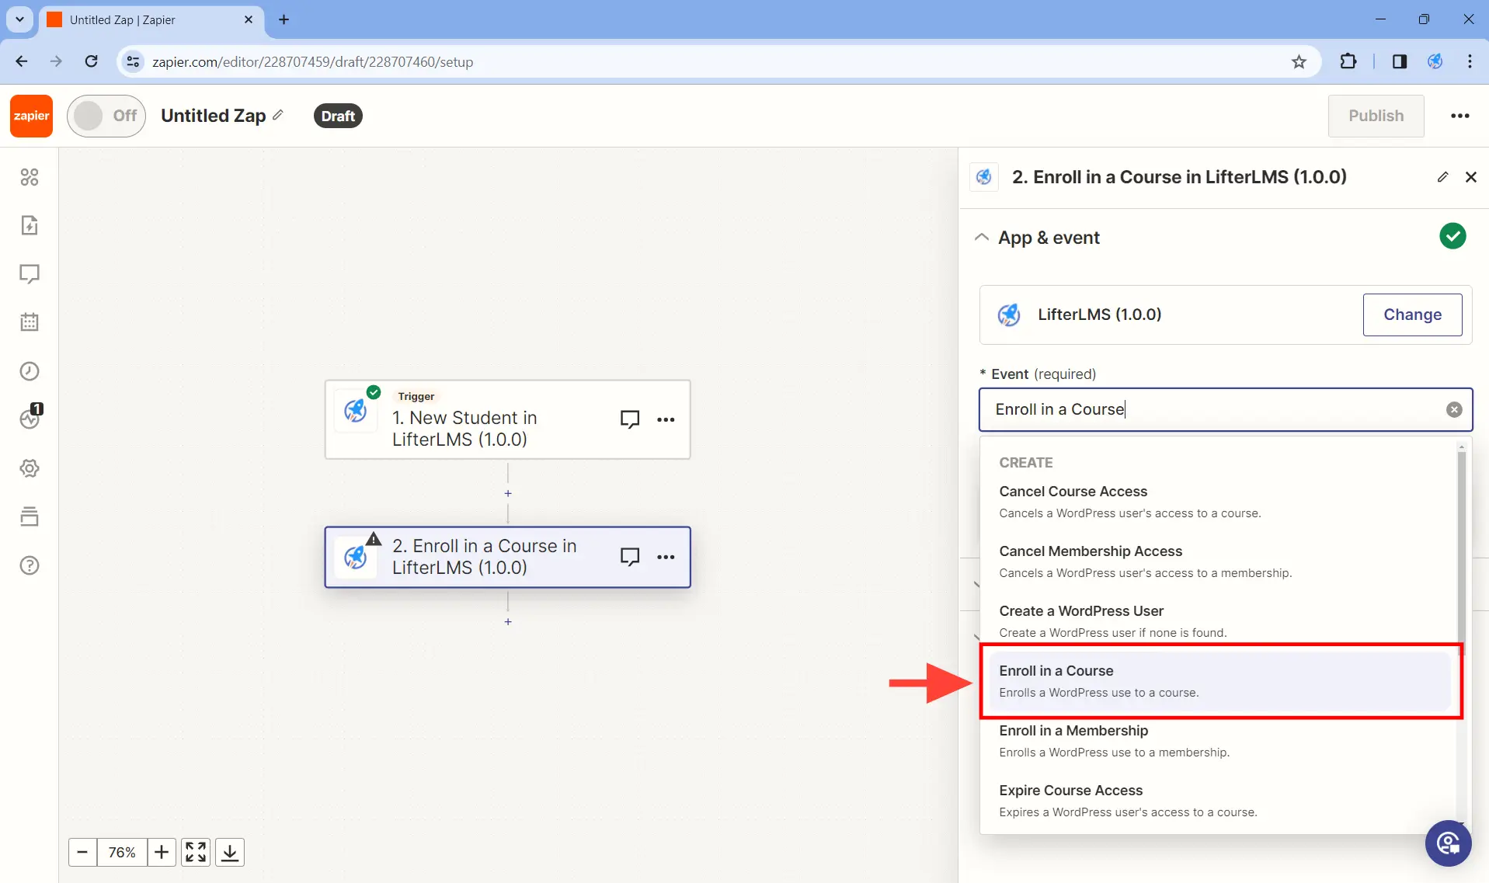This screenshot has height=883, width=1489.
Task: Open the versions stack sidebar icon
Action: tap(30, 516)
